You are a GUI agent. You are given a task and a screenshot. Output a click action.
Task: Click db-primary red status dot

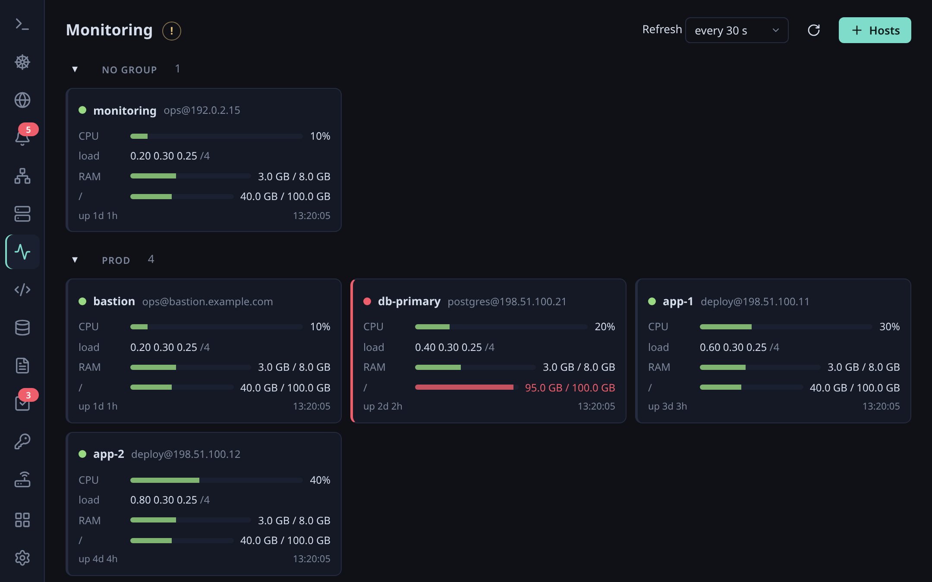pos(367,301)
